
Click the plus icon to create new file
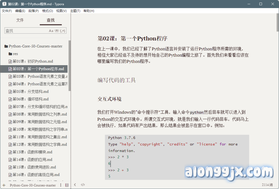pyautogui.click(x=4, y=185)
